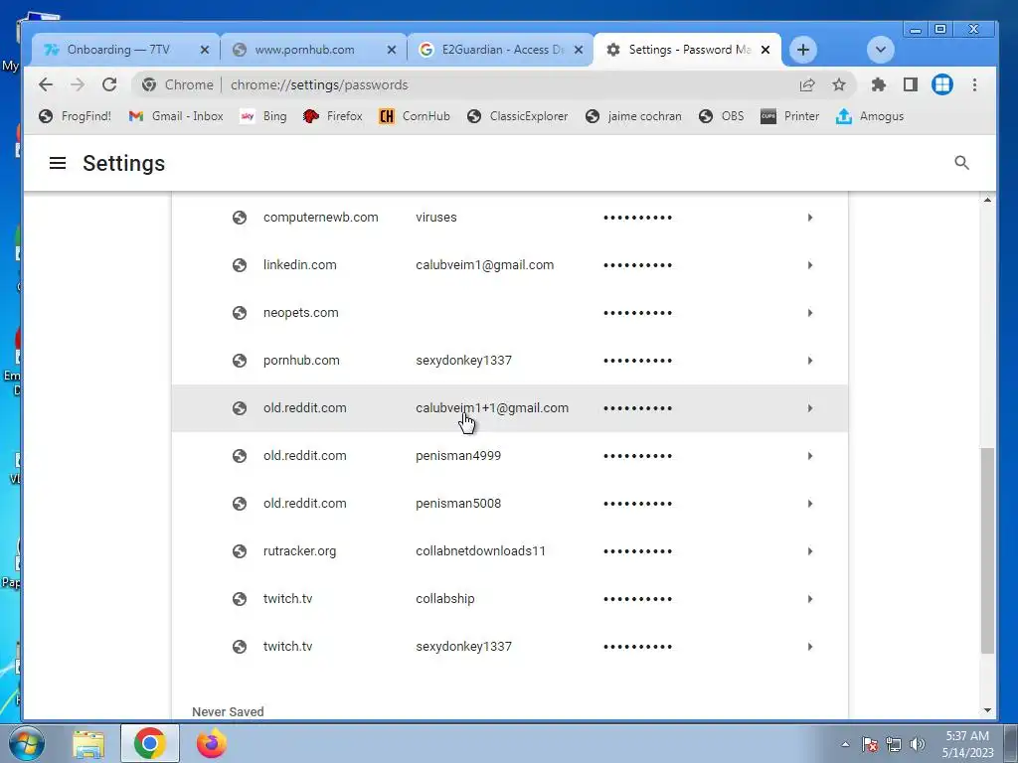The width and height of the screenshot is (1018, 763).
Task: Expand the twitch.tv sexydonkey1337 entry arrow
Action: coord(809,646)
